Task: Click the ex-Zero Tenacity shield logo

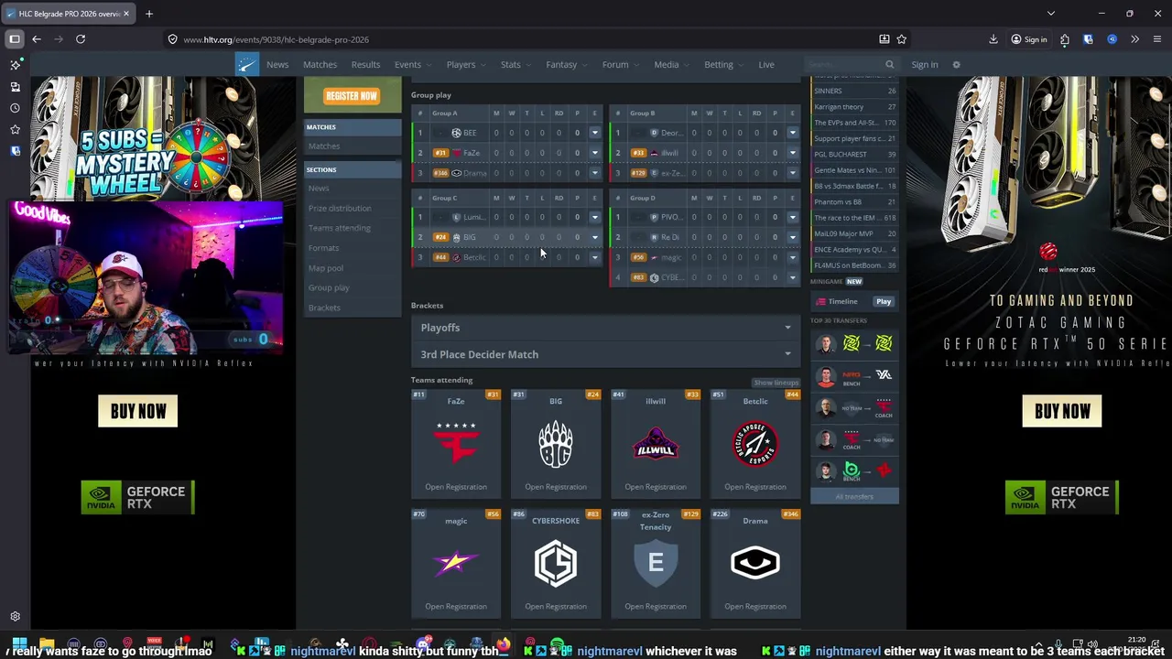Action: coord(656,563)
